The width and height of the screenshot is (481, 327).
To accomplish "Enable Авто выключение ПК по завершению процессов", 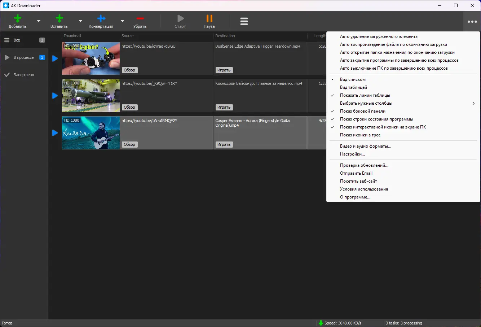I will (x=403, y=68).
